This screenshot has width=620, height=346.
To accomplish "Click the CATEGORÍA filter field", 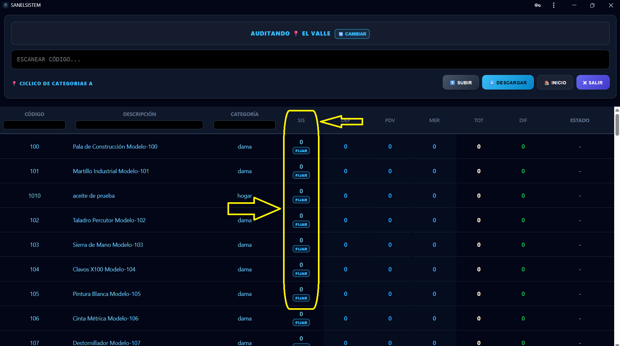I will pyautogui.click(x=245, y=125).
